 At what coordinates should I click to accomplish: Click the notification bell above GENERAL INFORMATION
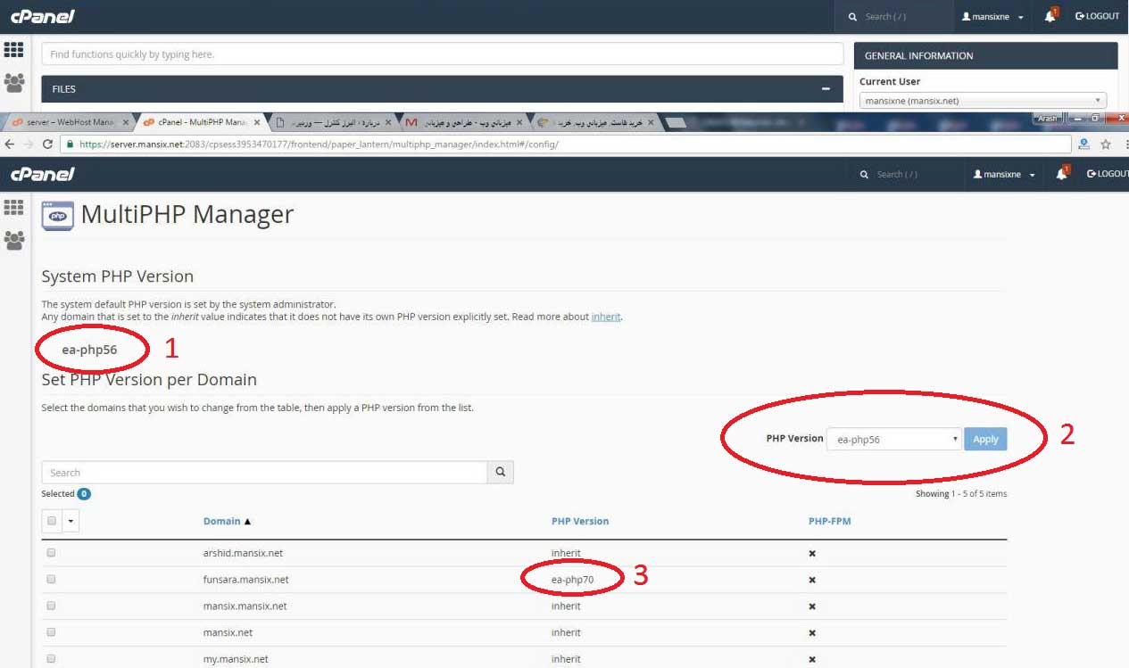point(1050,16)
